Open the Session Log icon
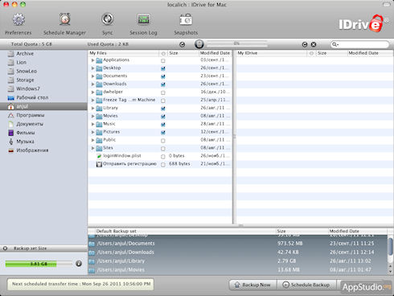The width and height of the screenshot is (394, 296). click(x=143, y=19)
